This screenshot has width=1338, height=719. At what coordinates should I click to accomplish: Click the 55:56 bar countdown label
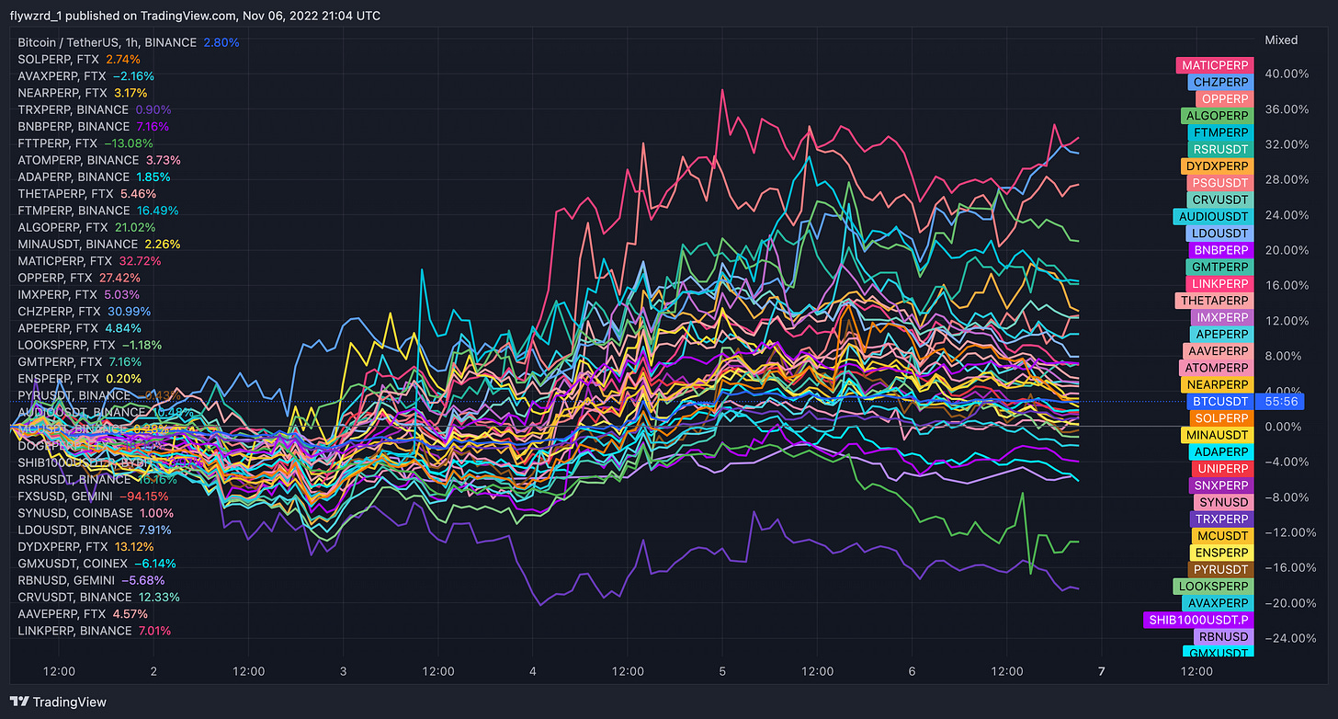pos(1280,401)
